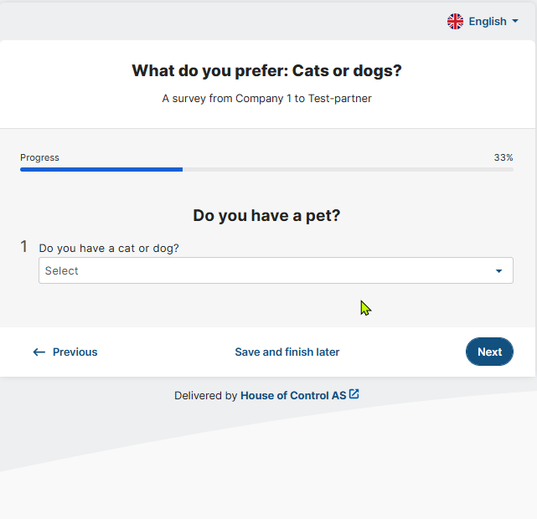Image resolution: width=537 pixels, height=519 pixels.
Task: Click the 'Do you have a cat or dog?' label
Action: [x=109, y=249]
